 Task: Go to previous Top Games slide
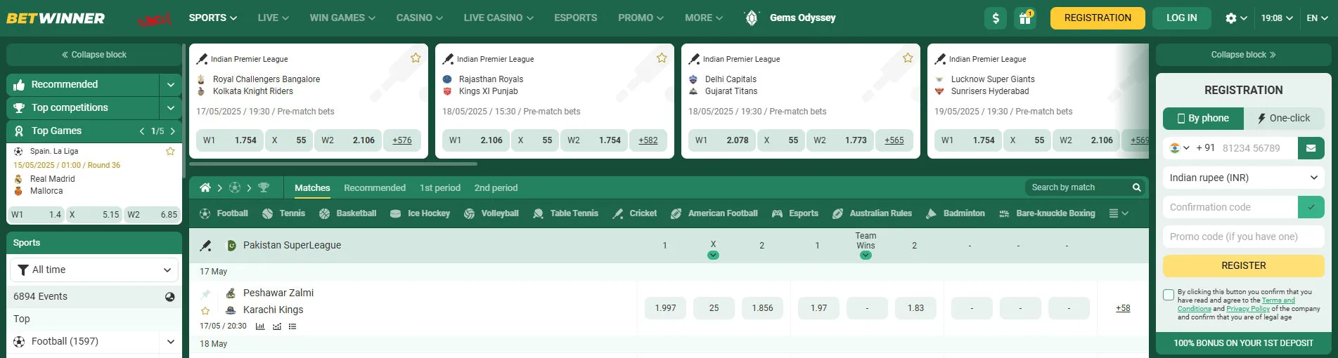click(142, 131)
